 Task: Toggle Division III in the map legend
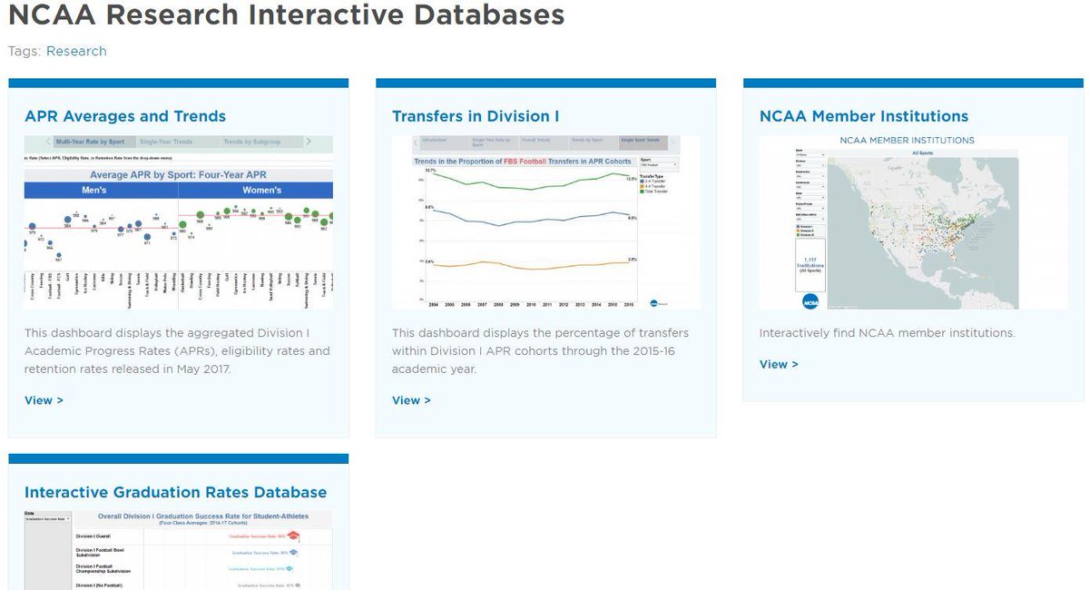click(x=799, y=234)
